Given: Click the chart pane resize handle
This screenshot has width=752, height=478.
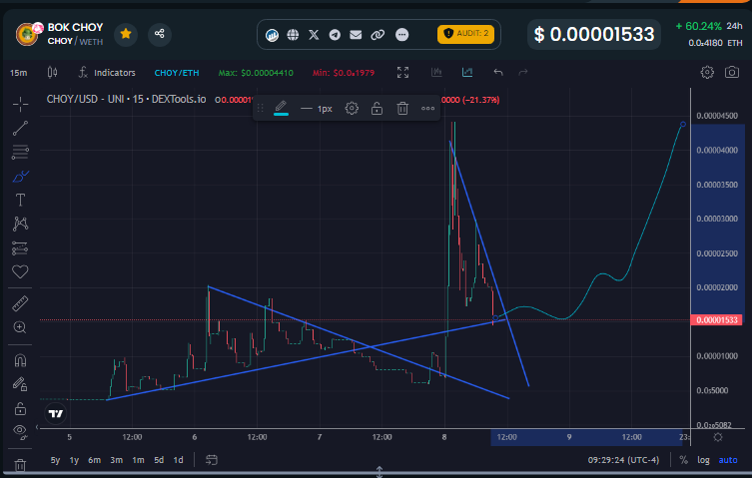Looking at the screenshot, I should click(379, 472).
